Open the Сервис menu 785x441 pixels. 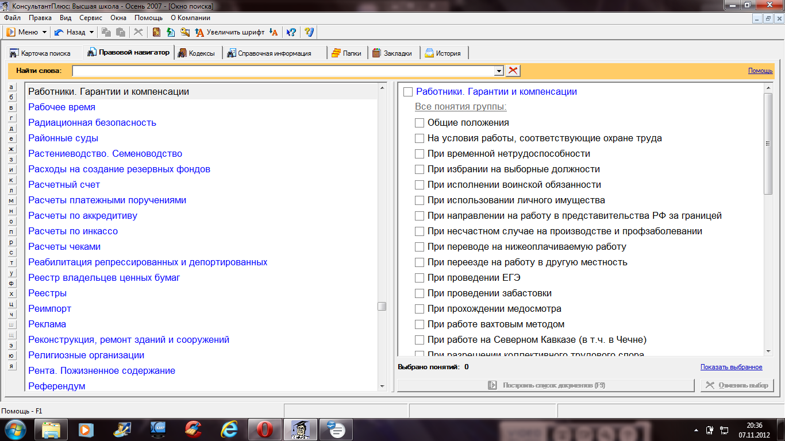(91, 18)
